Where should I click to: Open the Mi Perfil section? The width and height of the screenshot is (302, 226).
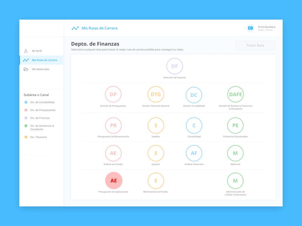click(38, 51)
